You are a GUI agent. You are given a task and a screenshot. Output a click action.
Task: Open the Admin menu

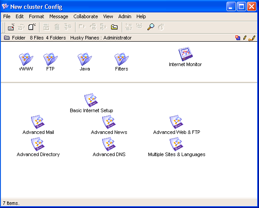click(x=125, y=16)
